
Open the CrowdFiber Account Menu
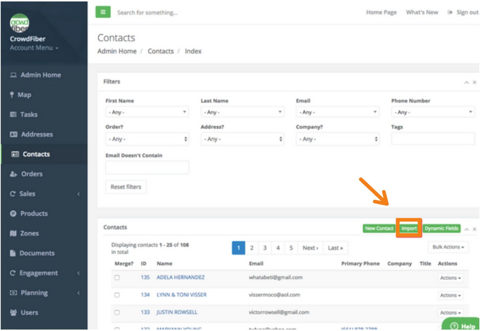coord(34,48)
